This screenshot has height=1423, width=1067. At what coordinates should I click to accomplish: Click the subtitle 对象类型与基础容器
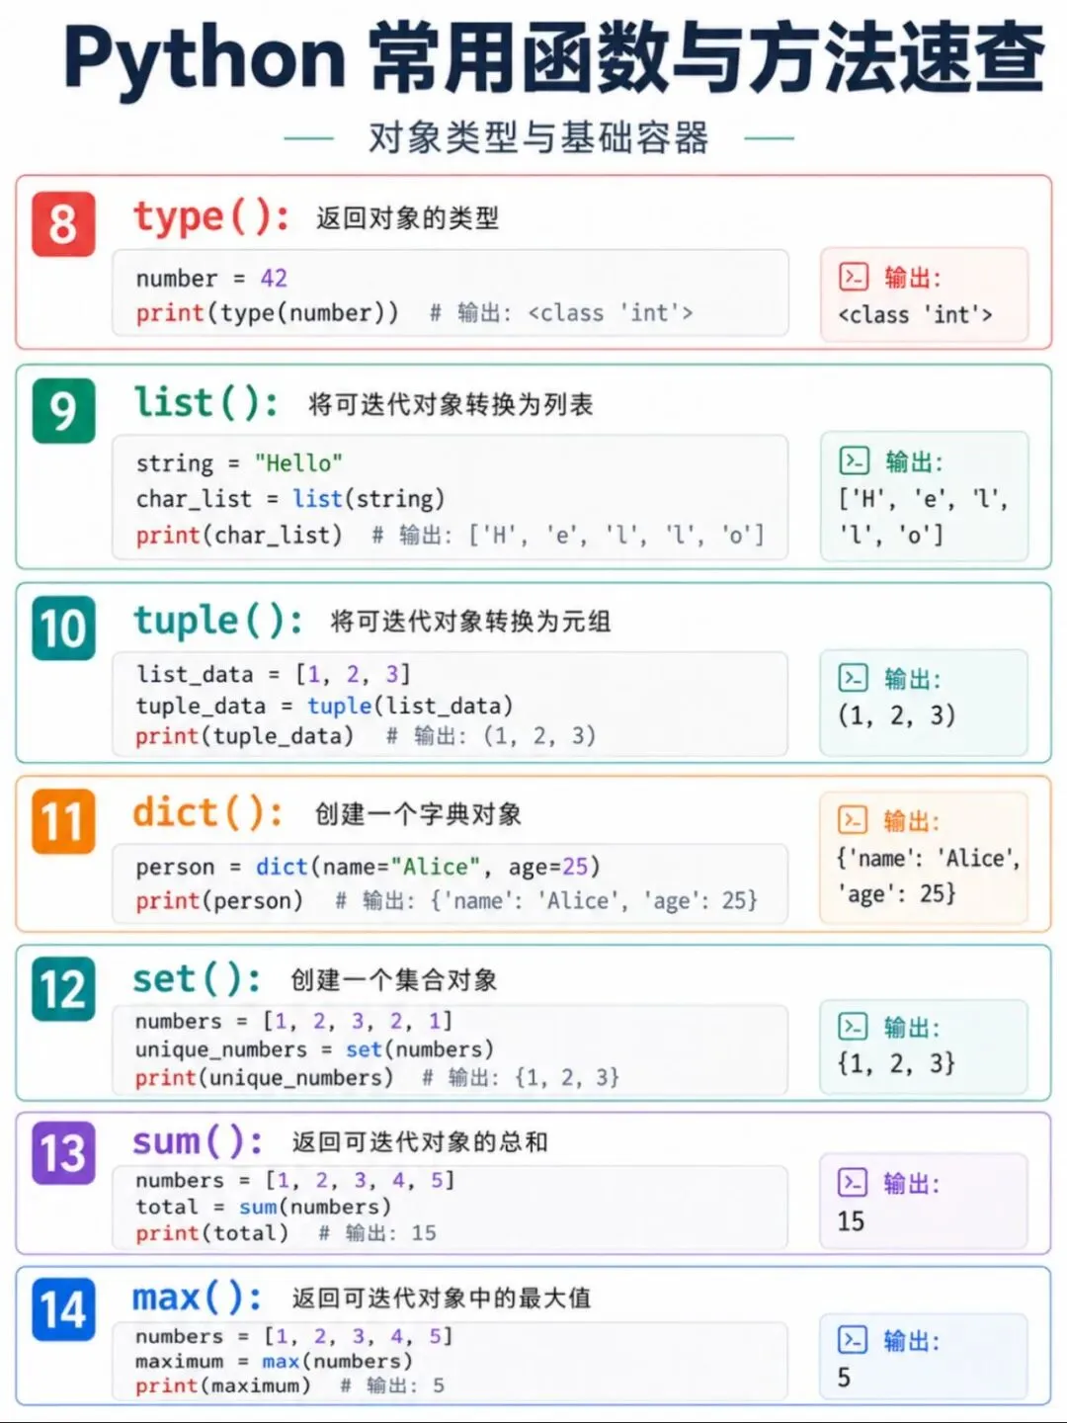[538, 138]
